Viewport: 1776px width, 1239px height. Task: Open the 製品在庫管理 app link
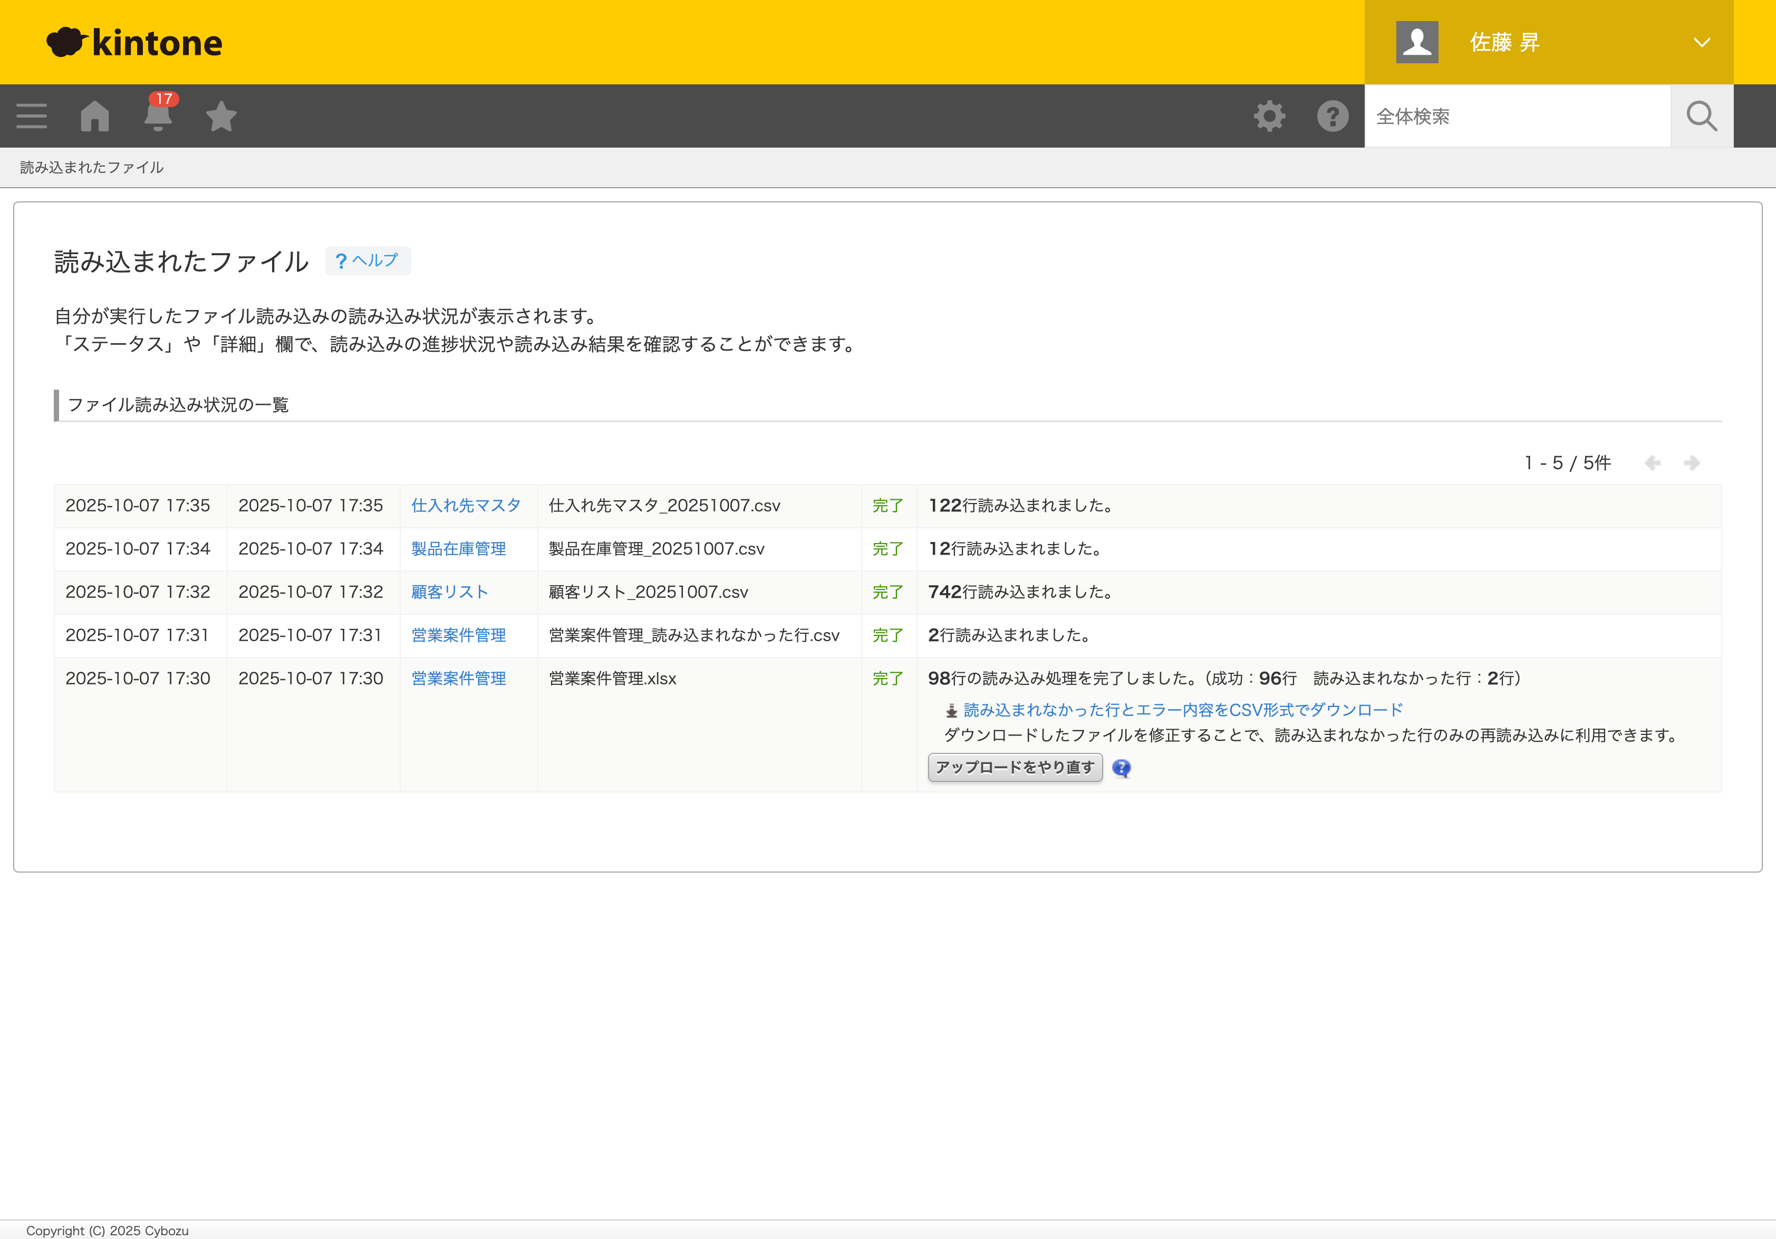tap(458, 548)
